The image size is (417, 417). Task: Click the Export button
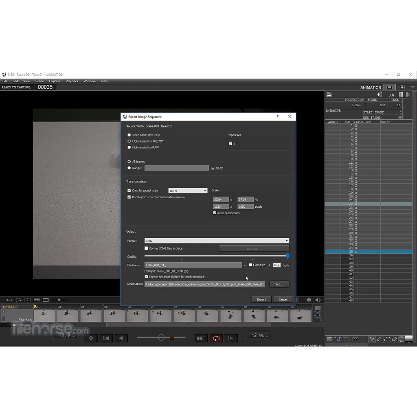pos(261,299)
